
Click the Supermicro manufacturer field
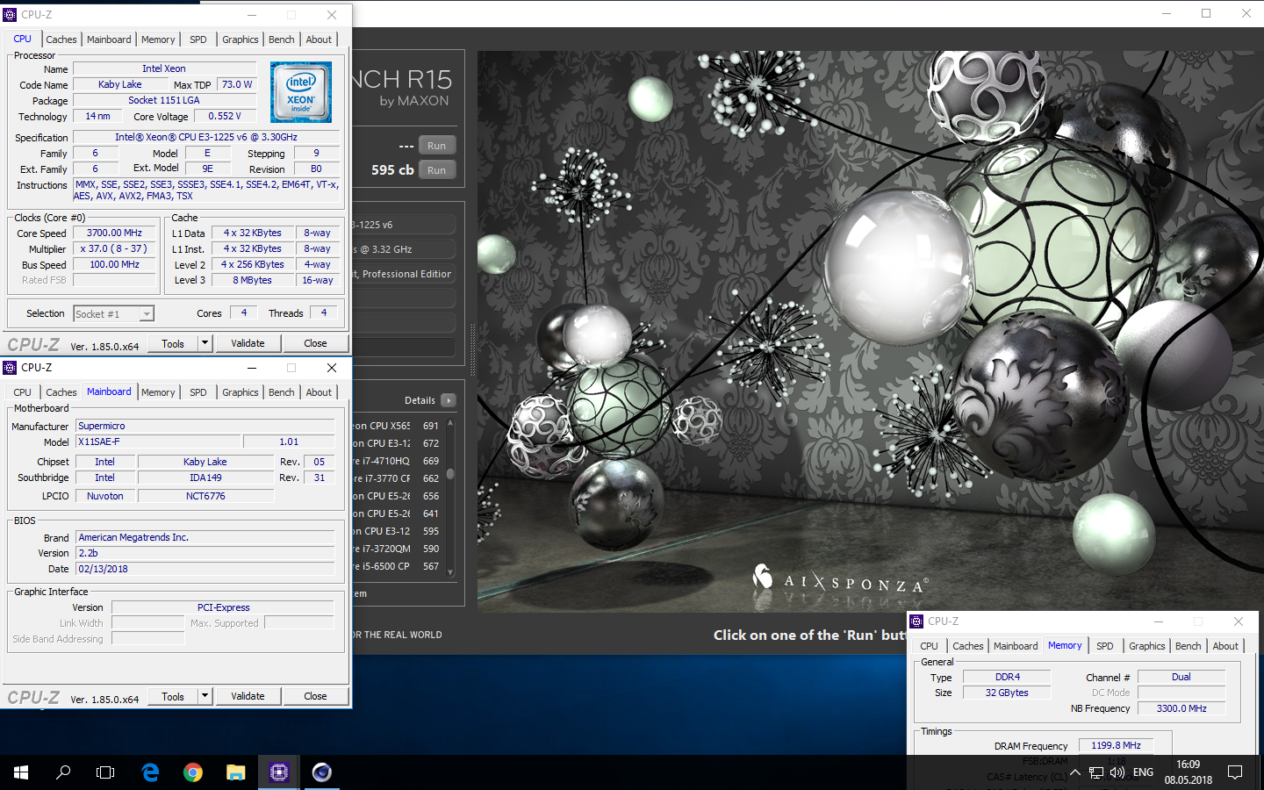pos(205,426)
